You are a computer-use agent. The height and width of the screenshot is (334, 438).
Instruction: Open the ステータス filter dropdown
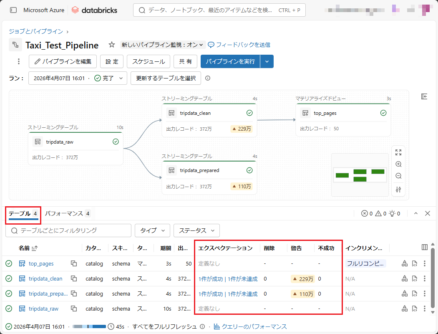[x=196, y=230]
